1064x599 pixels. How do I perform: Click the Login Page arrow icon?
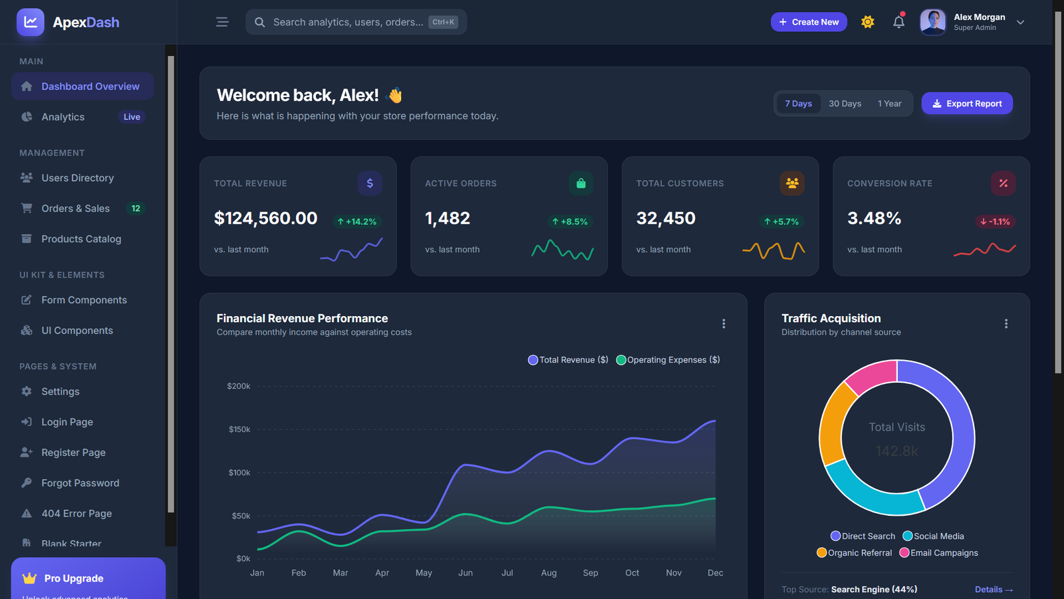[x=27, y=422]
